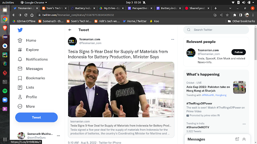Click the Twitter bird logo
Viewport: 257px width, 144px height.
coord(20,30)
